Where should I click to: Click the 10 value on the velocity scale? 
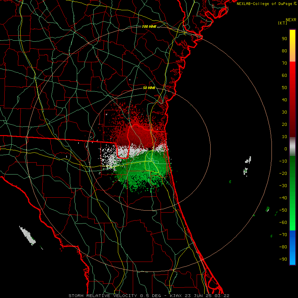(x=284, y=137)
